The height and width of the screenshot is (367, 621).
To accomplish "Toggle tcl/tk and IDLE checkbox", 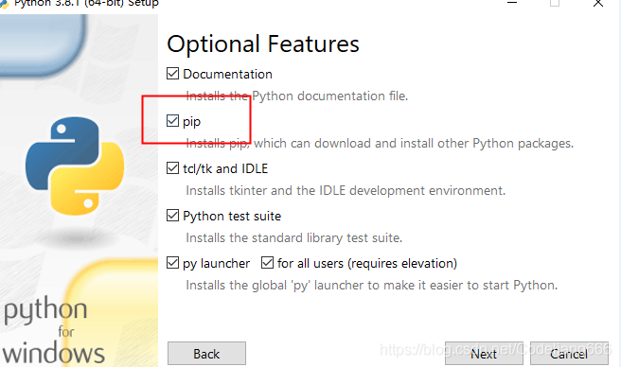I will click(x=172, y=168).
